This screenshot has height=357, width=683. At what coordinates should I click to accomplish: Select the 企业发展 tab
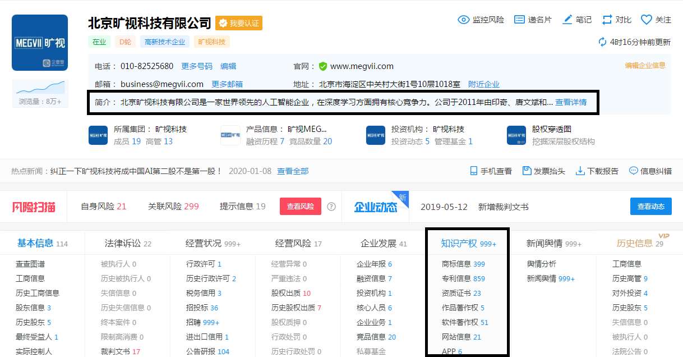click(x=384, y=244)
